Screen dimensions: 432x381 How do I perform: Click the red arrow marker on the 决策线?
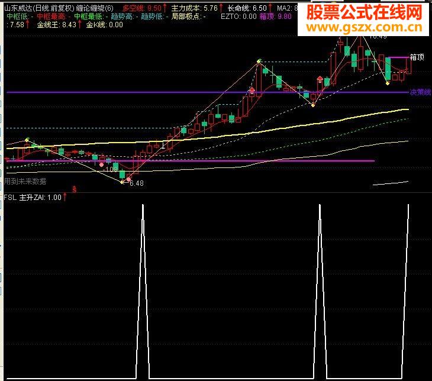[x=252, y=91]
